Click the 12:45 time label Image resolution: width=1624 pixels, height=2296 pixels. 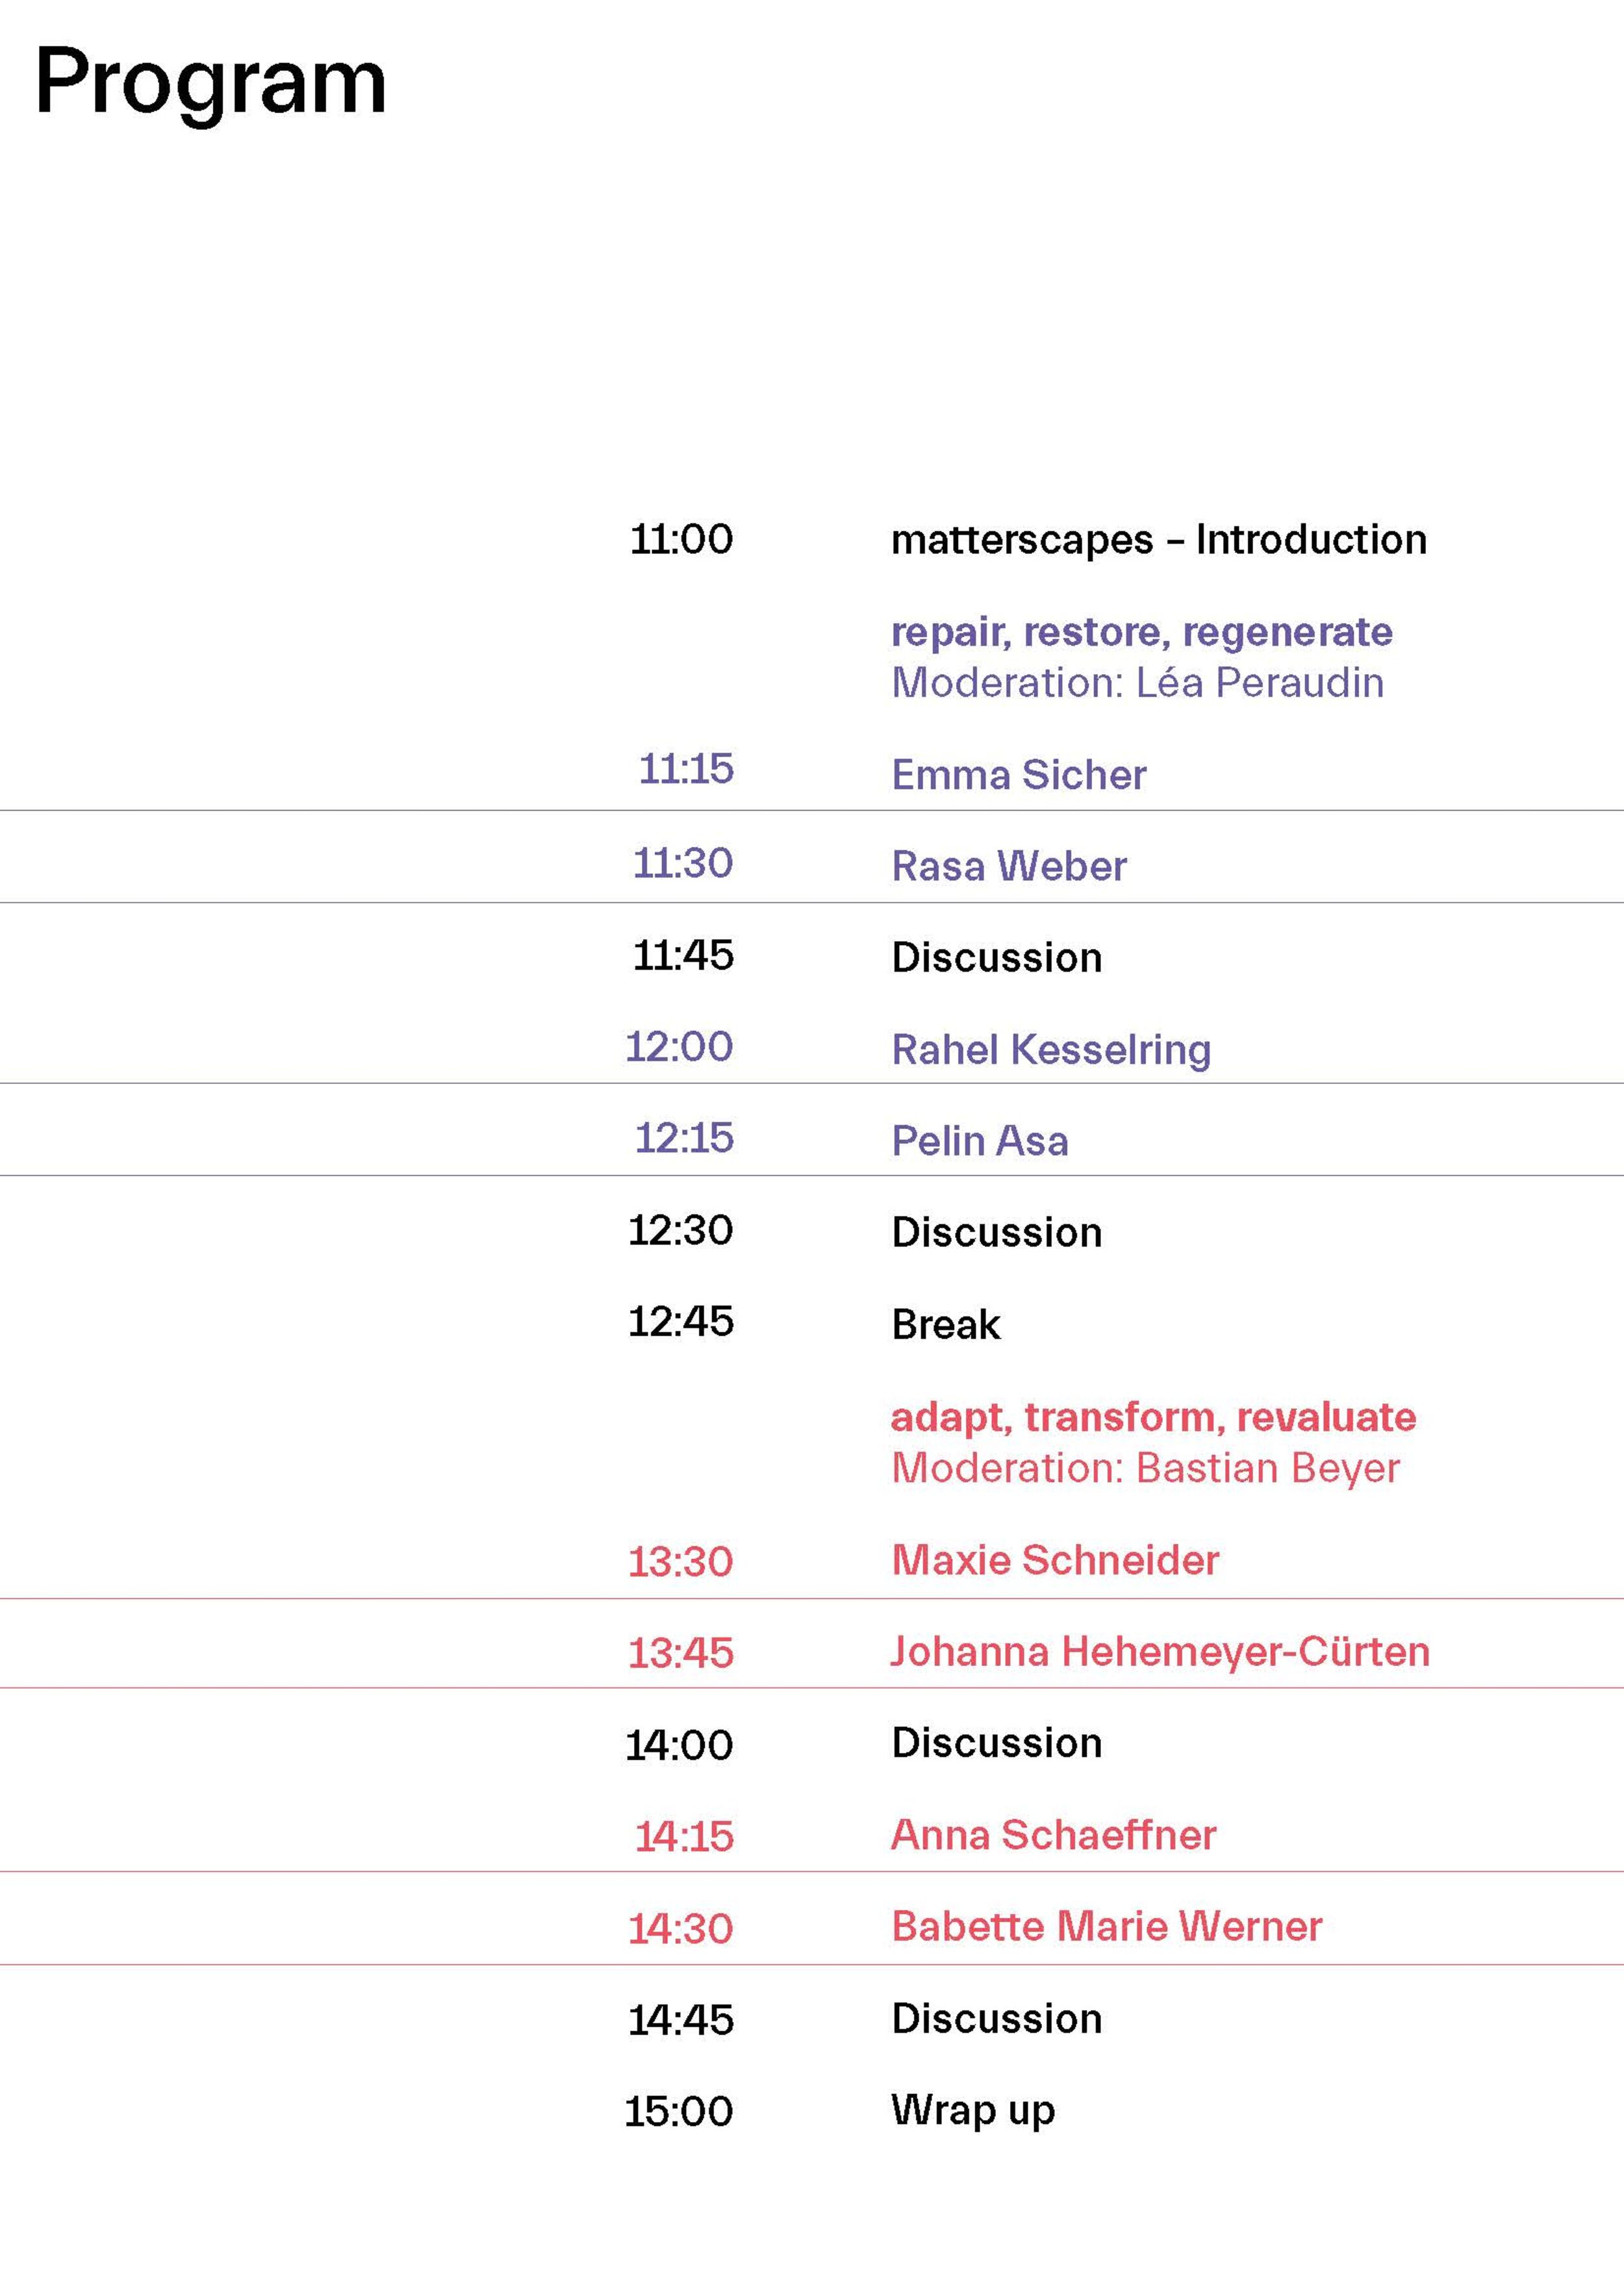pyautogui.click(x=680, y=1322)
